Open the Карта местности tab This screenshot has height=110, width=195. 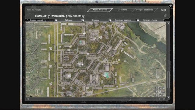click(100, 10)
